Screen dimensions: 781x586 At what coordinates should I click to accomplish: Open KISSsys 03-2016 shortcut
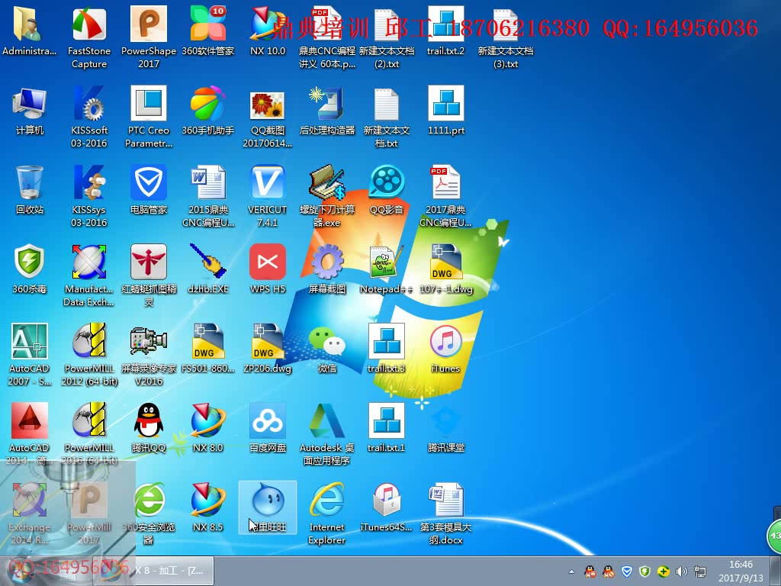[x=89, y=196]
